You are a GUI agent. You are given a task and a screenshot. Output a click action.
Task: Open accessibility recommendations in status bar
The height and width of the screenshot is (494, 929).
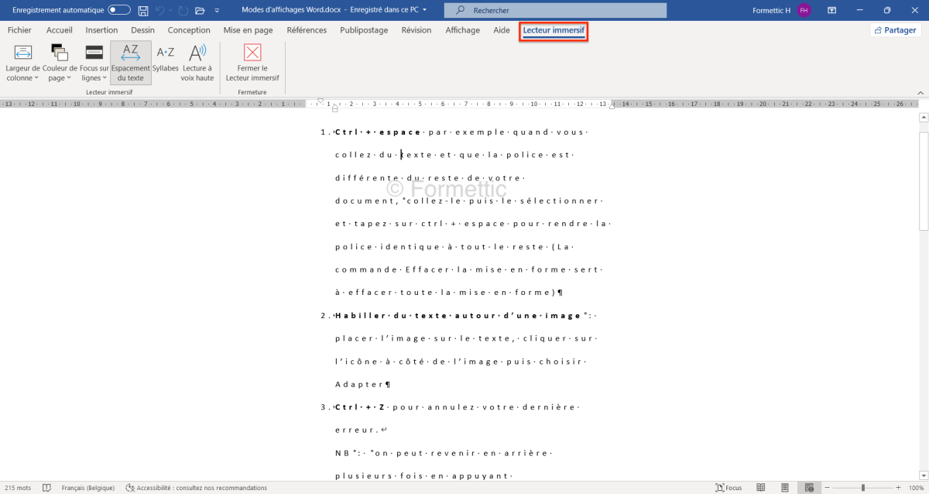pyautogui.click(x=196, y=488)
